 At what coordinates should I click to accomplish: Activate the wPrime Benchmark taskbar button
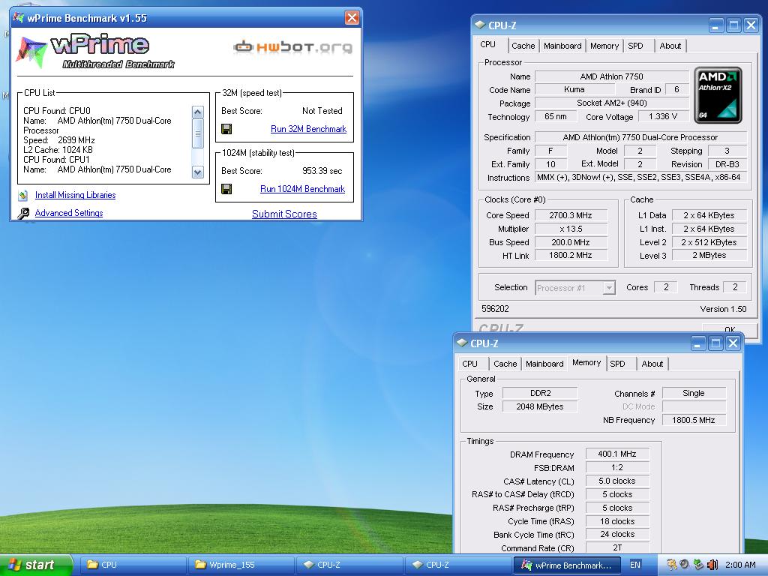[x=567, y=565]
